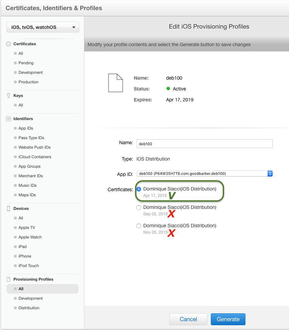289x330 pixels.
Task: Click the large profile document icon
Action: tap(115, 83)
